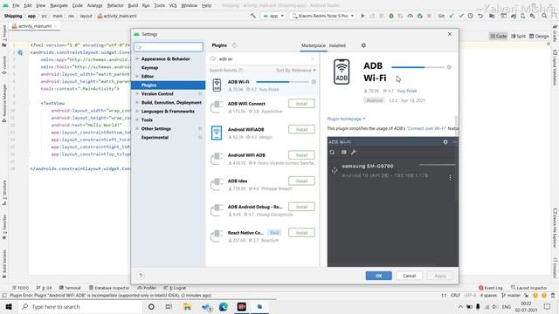This screenshot has width=559, height=314.
Task: Click the plugin description vertical scrollbar
Action: [456, 120]
